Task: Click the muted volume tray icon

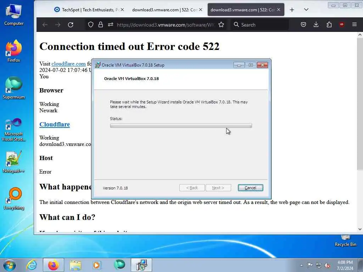Action: pyautogui.click(x=327, y=265)
